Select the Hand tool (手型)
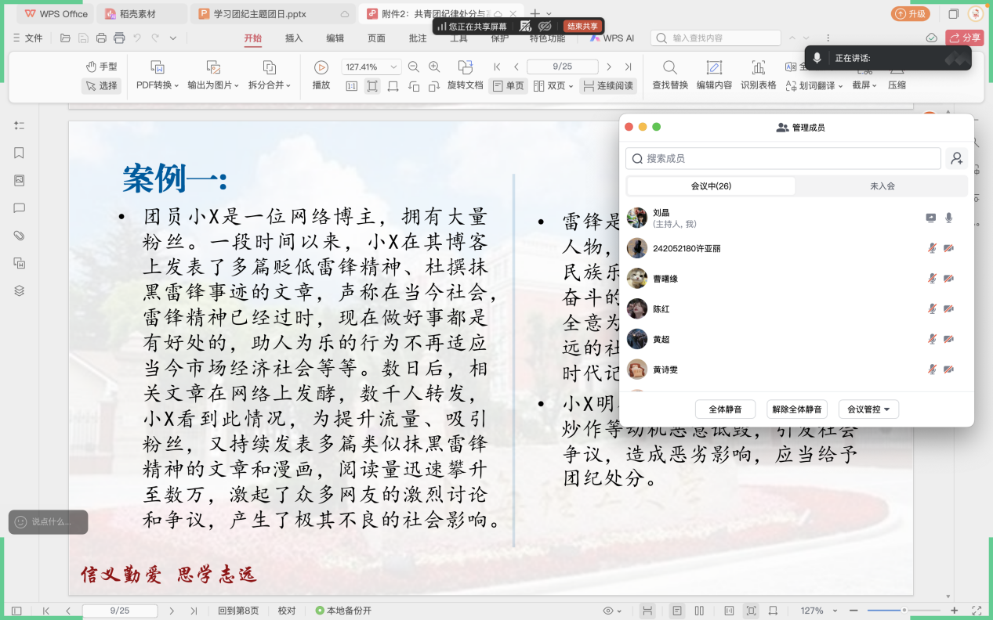Screen dimensions: 993x620 click(x=101, y=67)
